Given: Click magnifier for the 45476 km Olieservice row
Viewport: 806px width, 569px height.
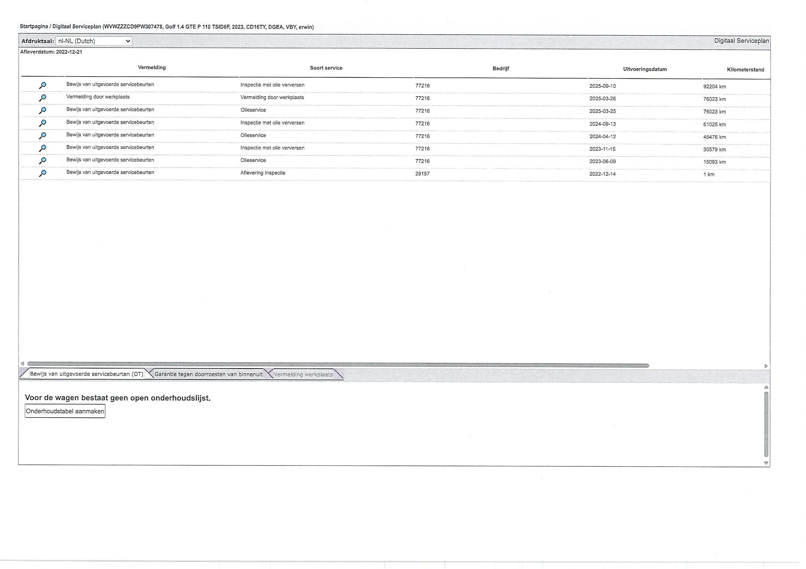Looking at the screenshot, I should point(43,136).
